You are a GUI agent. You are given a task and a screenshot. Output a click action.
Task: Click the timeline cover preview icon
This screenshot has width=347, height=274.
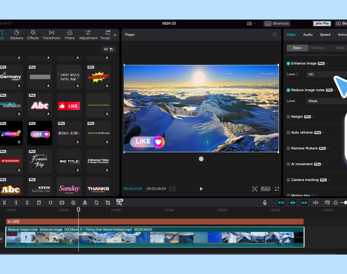click(327, 203)
